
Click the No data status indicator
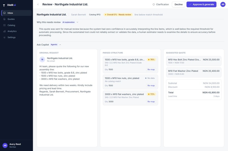[x=150, y=78]
